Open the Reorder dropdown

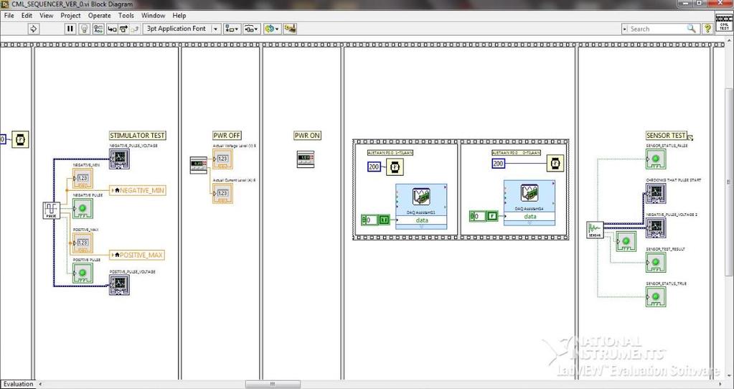271,29
